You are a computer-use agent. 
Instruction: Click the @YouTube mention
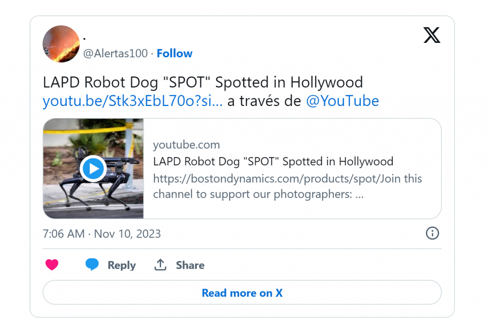click(x=343, y=101)
